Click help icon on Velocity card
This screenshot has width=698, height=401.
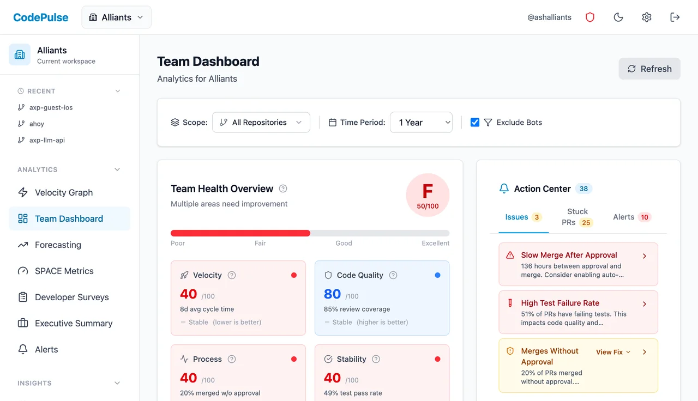coord(232,275)
